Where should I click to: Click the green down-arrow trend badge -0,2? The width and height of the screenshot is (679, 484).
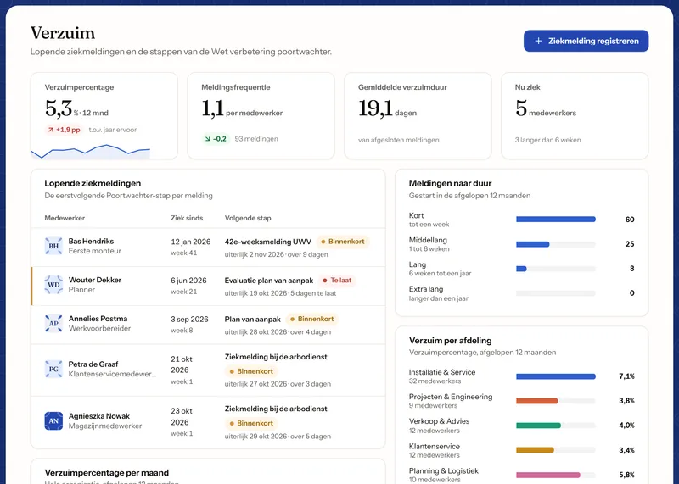pos(216,139)
